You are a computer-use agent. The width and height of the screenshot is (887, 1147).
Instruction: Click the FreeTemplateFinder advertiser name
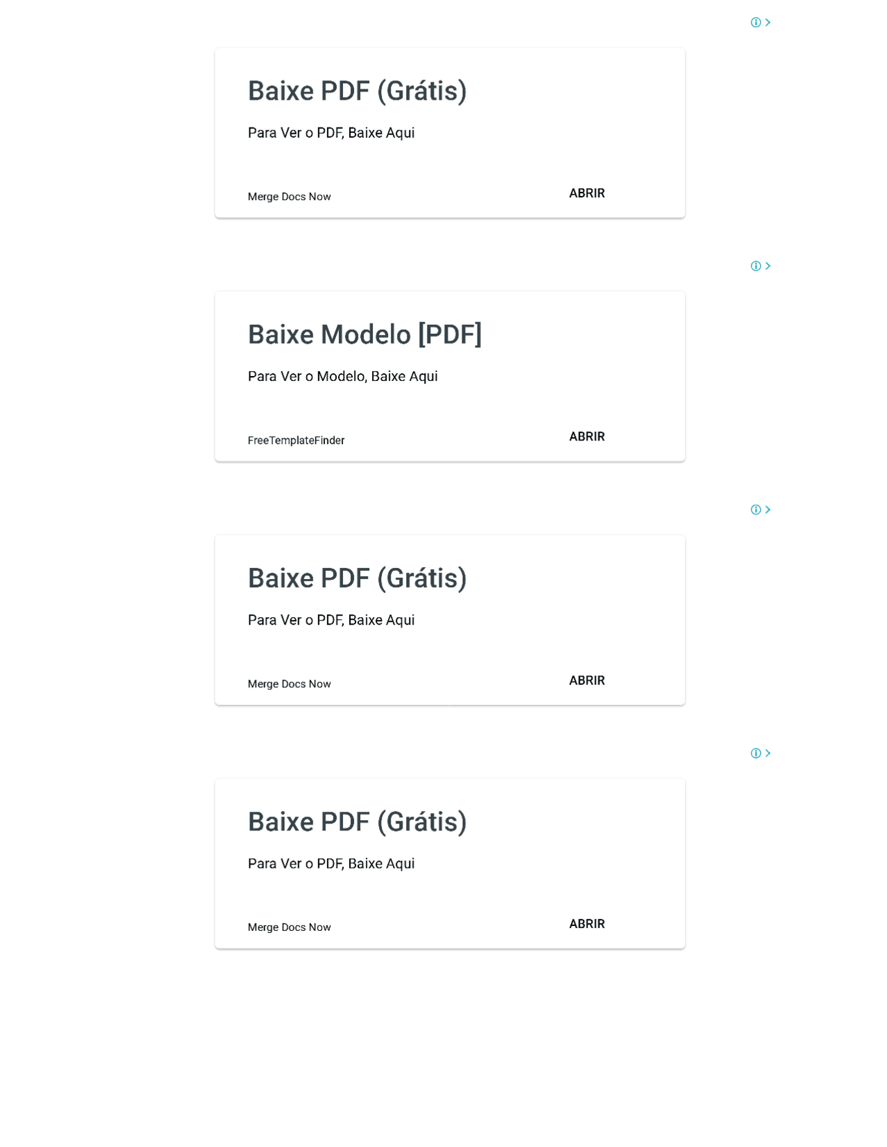coord(296,441)
